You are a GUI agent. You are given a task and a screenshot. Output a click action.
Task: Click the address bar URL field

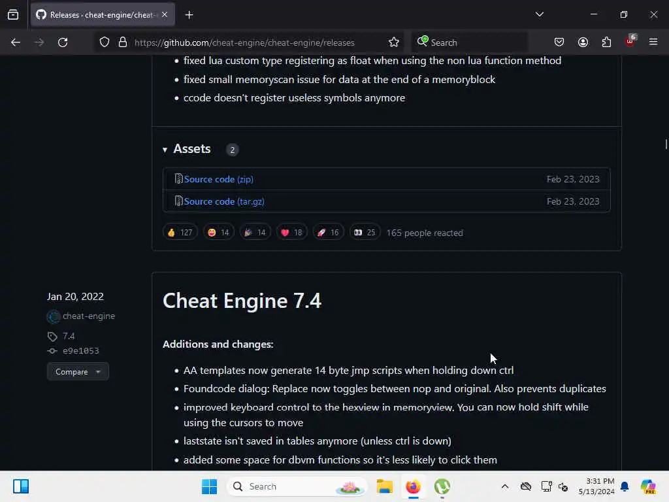pos(244,42)
